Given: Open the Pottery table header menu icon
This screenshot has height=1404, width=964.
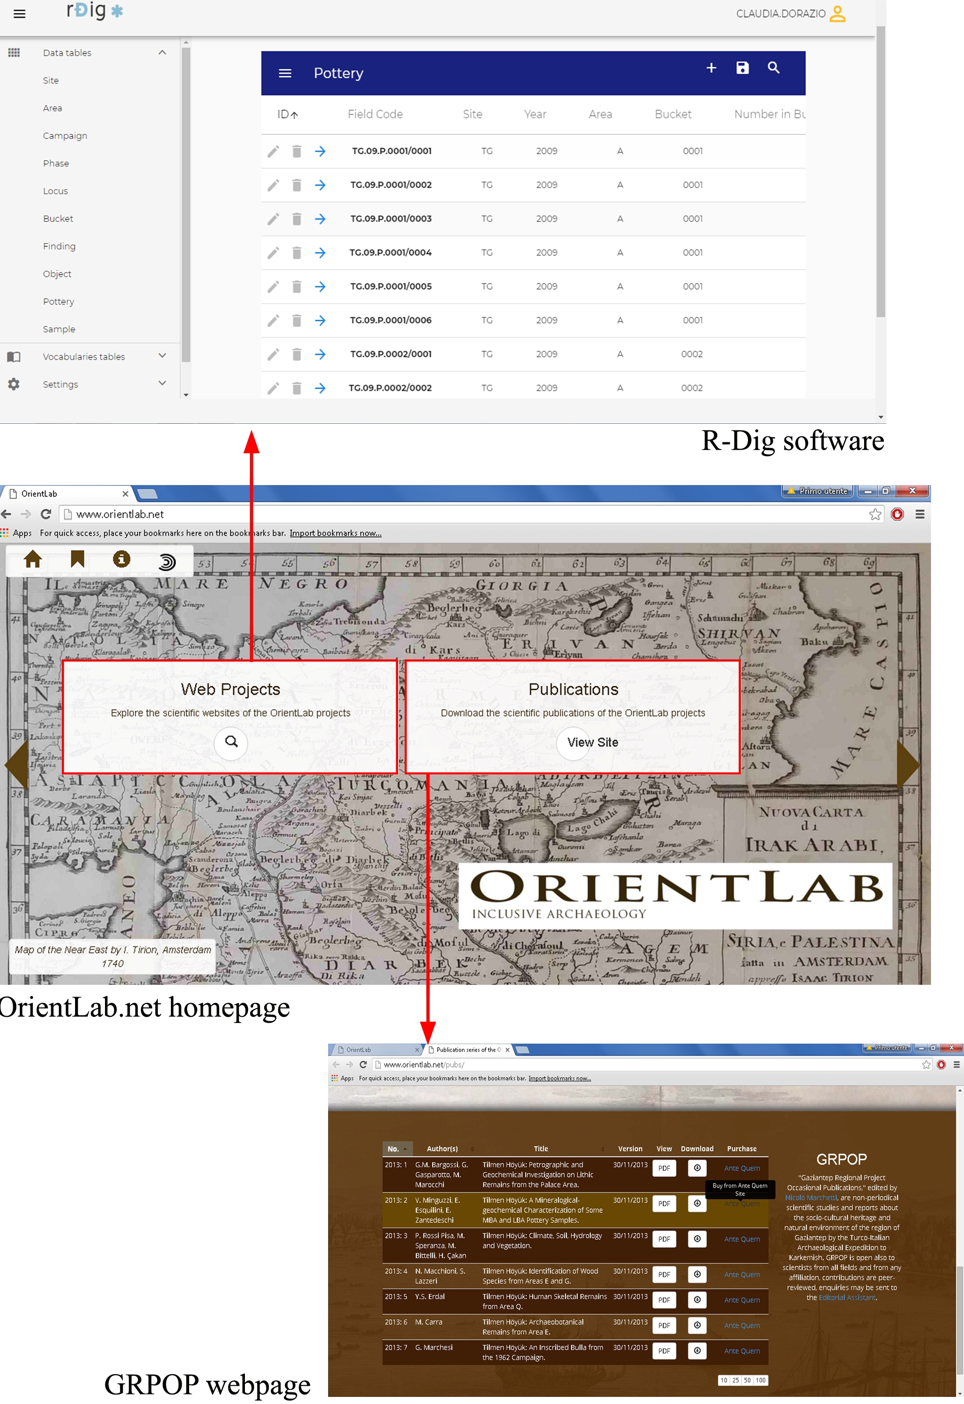Looking at the screenshot, I should click(284, 73).
